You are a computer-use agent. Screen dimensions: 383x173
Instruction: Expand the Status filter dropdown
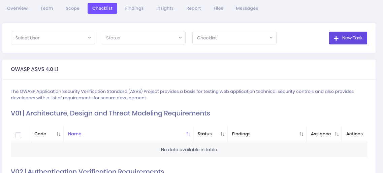click(x=143, y=38)
